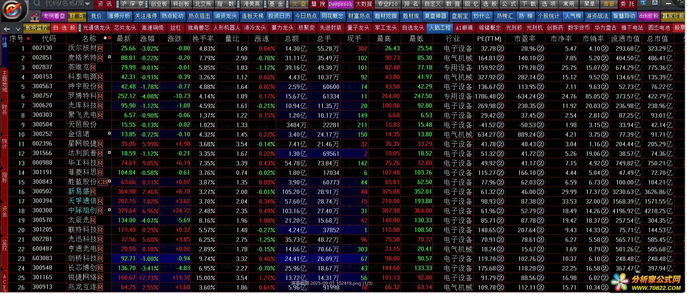Type in the 代码/名称/简 search field
Viewport: 687px width, 294px height.
click(x=64, y=4)
